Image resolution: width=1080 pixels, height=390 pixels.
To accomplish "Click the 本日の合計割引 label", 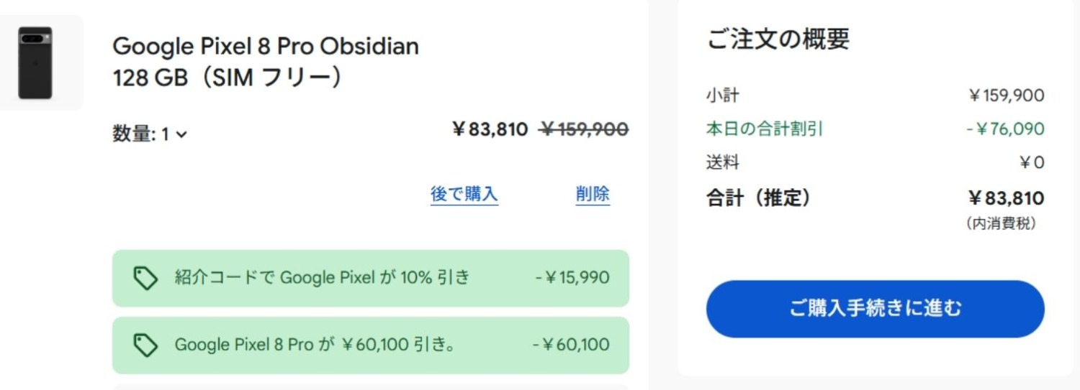I will [765, 129].
